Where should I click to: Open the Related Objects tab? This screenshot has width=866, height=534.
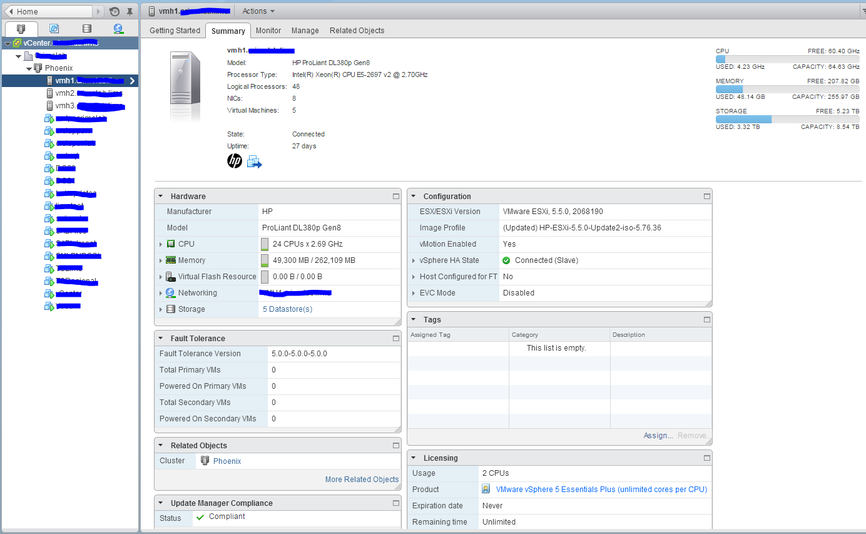coord(357,31)
